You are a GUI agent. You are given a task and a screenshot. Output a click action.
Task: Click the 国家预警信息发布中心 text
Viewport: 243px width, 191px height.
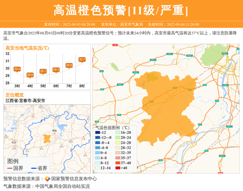tap(74, 179)
